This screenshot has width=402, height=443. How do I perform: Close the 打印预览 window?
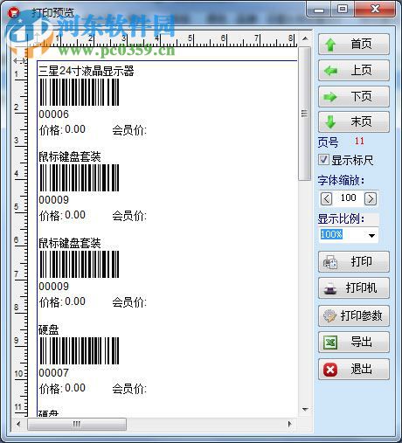(375, 10)
